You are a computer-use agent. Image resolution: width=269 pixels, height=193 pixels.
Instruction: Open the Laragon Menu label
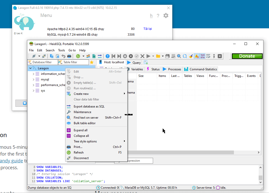click(x=46, y=15)
